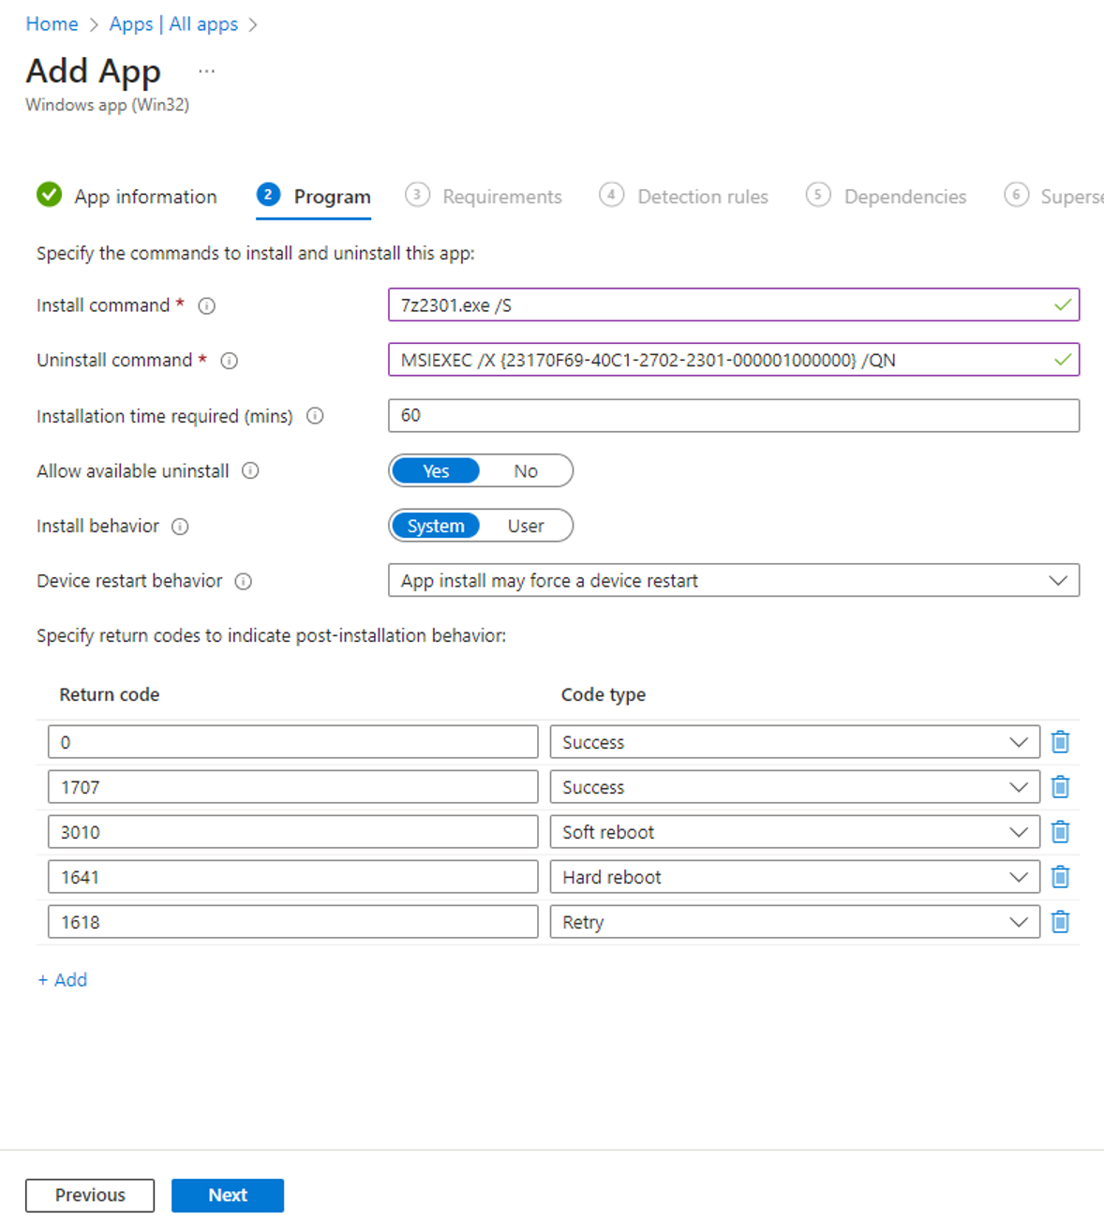Open the code type dropdown for 1618
The image size is (1104, 1220).
click(x=1019, y=921)
